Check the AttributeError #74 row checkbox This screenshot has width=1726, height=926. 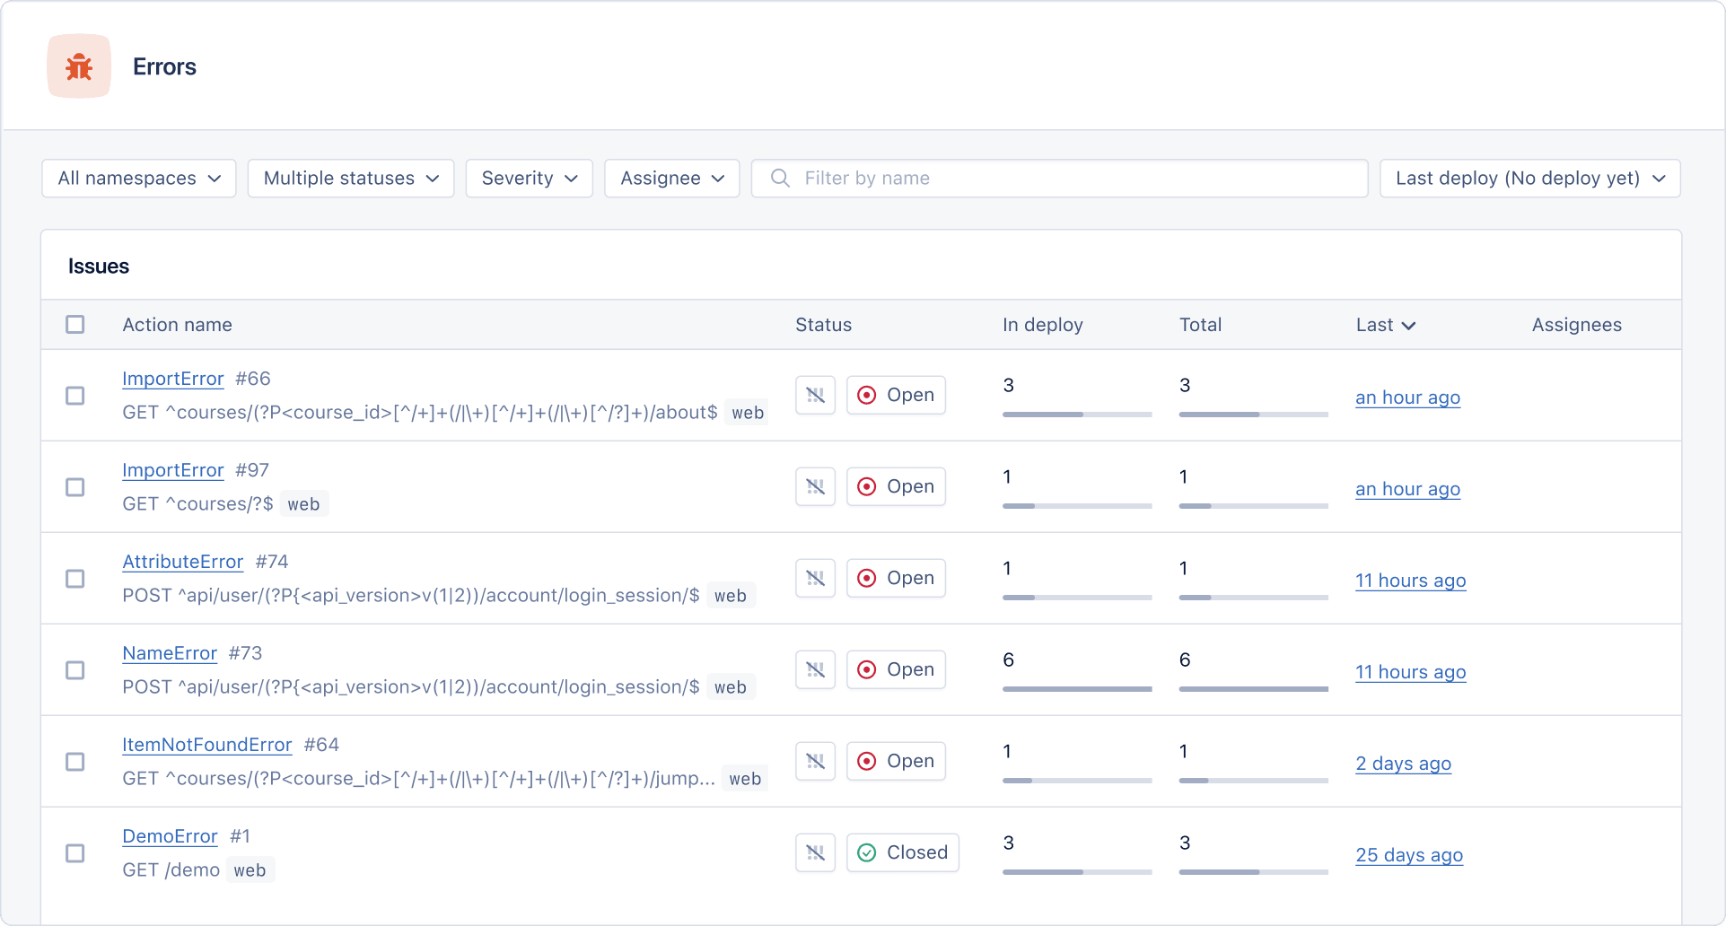pos(75,579)
